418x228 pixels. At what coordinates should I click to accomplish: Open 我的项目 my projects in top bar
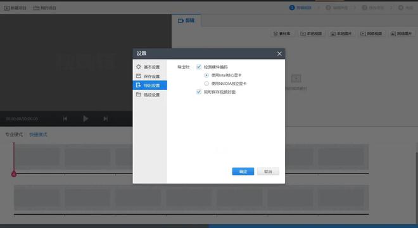tap(44, 8)
